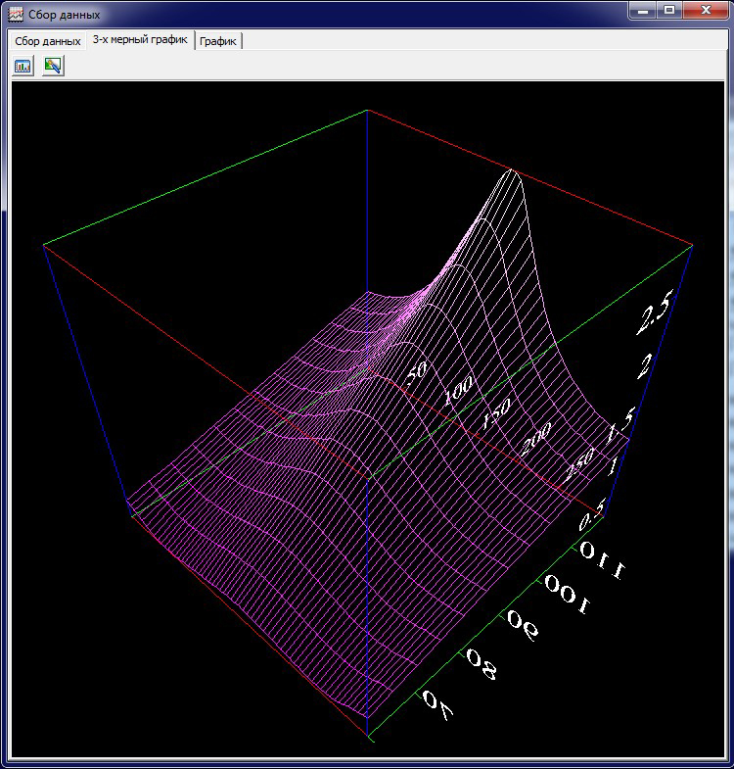734x769 pixels.
Task: Open the График tab
Action: pyautogui.click(x=218, y=41)
